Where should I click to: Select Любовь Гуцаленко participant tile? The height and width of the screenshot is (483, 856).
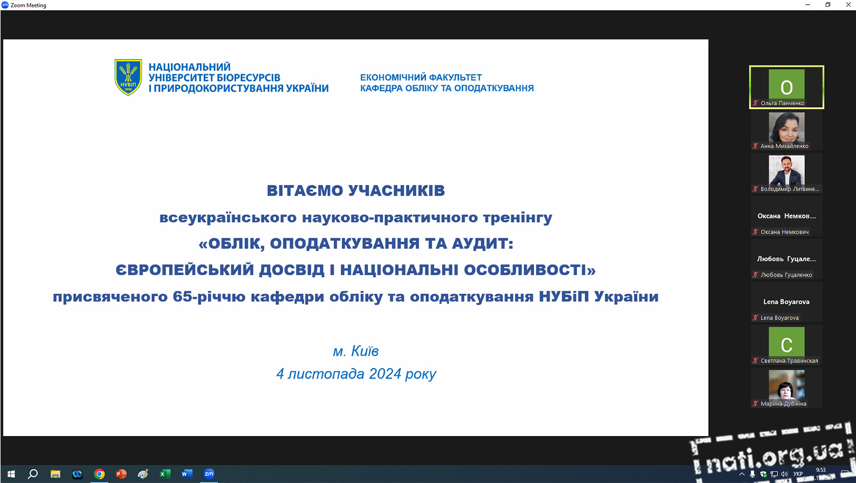[786, 259]
